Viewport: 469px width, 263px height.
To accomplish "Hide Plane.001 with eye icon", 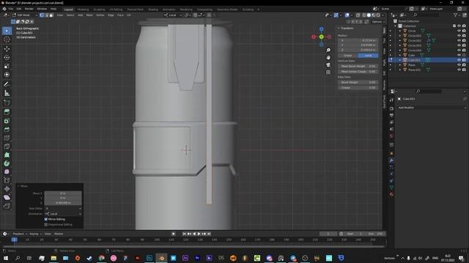I will tap(459, 69).
